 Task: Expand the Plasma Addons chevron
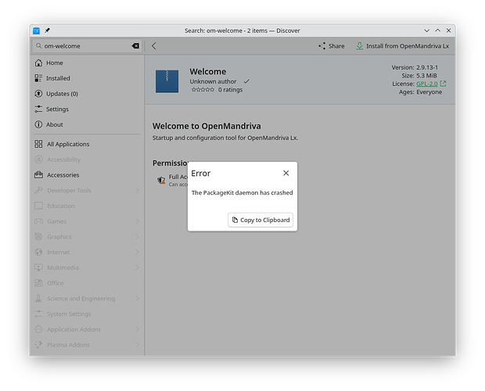[137, 345]
